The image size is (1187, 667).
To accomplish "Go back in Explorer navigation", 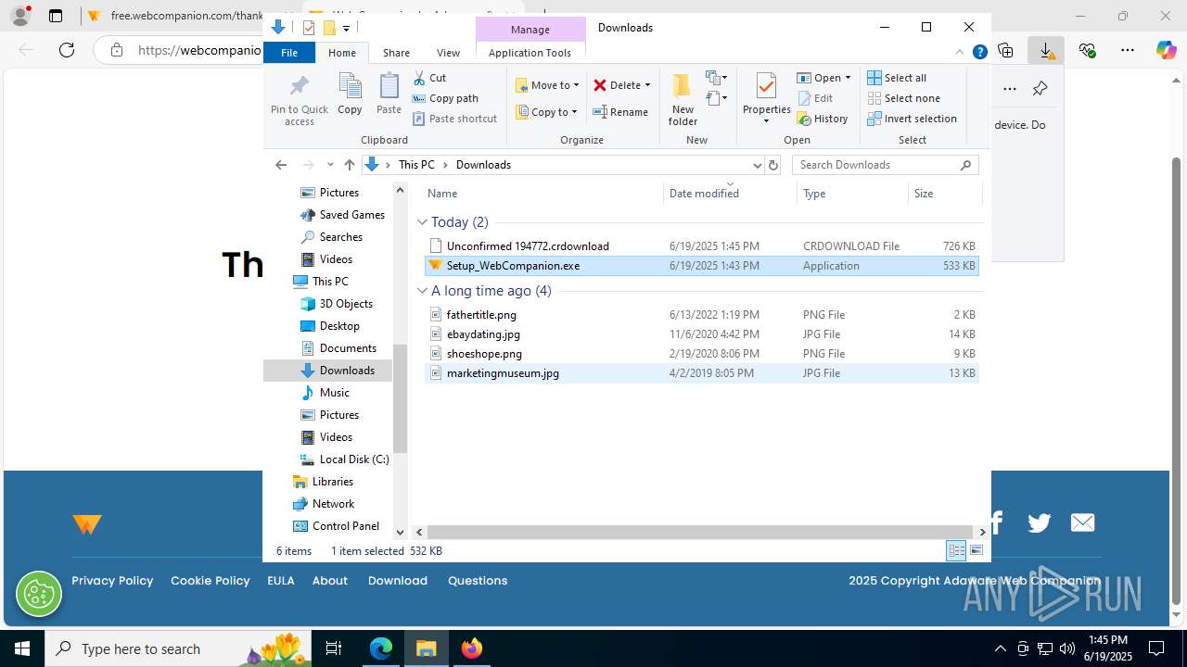I will click(281, 165).
